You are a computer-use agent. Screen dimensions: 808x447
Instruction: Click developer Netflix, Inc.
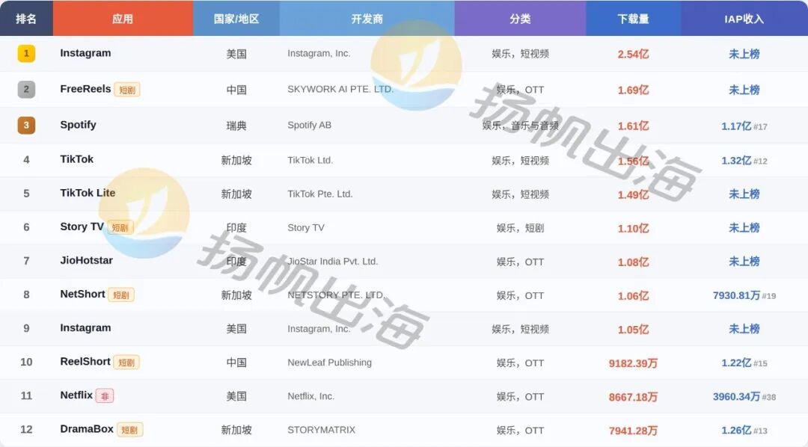coord(310,396)
